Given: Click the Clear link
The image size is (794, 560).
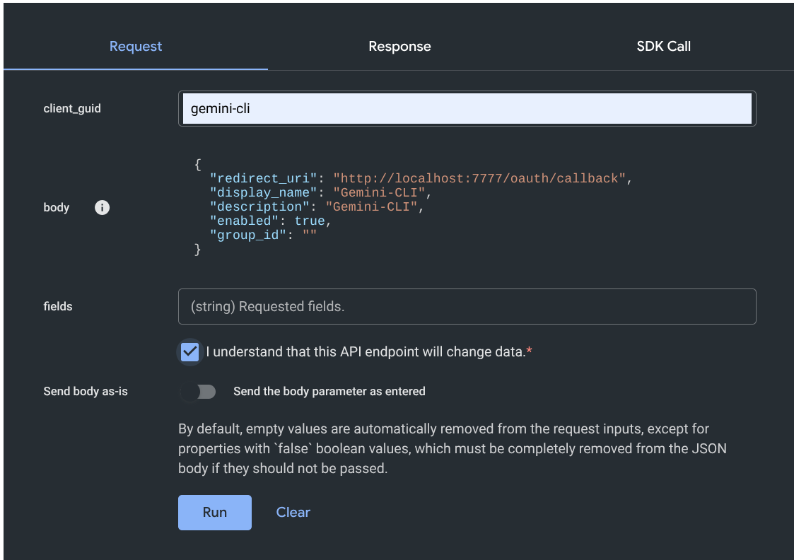Looking at the screenshot, I should (293, 512).
